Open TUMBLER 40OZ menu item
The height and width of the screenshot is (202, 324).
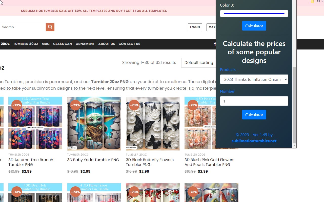pyautogui.click(x=26, y=44)
